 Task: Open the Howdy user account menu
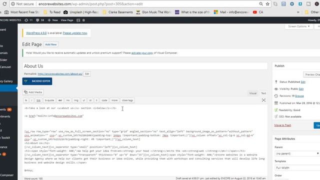(x=313, y=20)
